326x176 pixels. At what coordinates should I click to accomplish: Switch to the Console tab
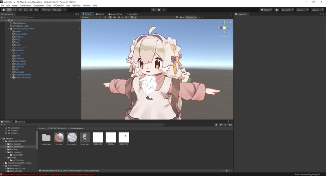pyautogui.click(x=20, y=122)
